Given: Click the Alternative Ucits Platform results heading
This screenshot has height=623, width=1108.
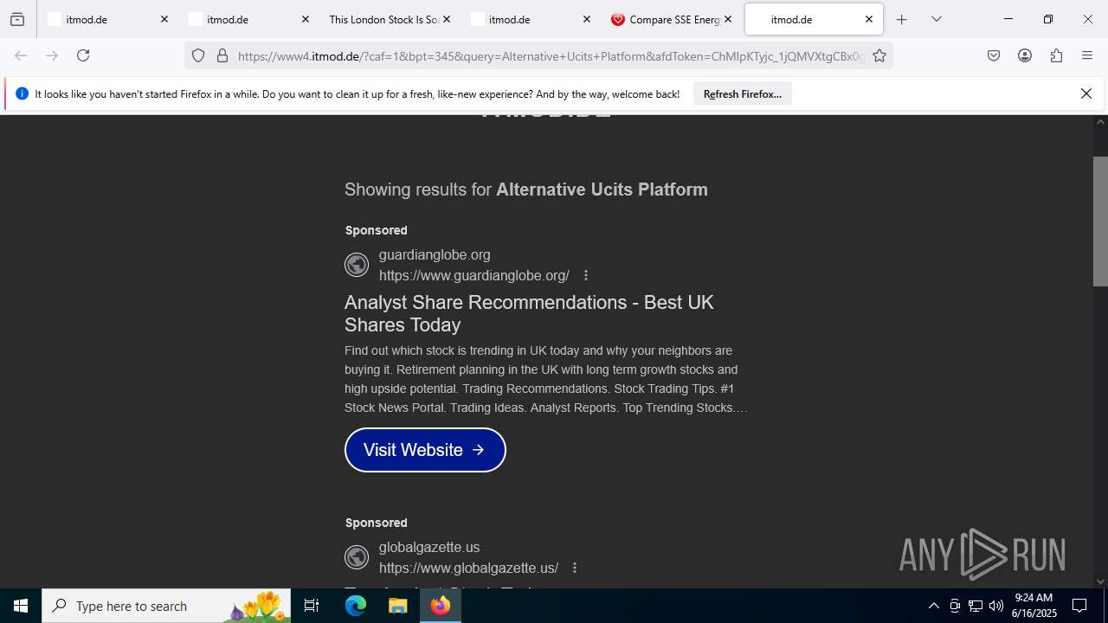Looking at the screenshot, I should [526, 189].
